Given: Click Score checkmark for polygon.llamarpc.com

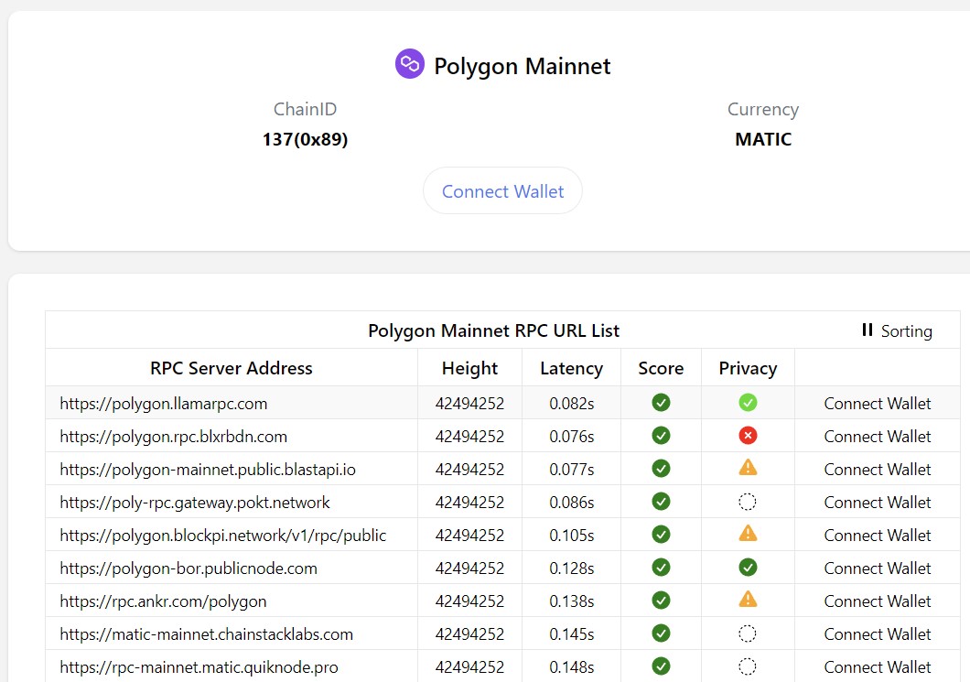Looking at the screenshot, I should [661, 403].
